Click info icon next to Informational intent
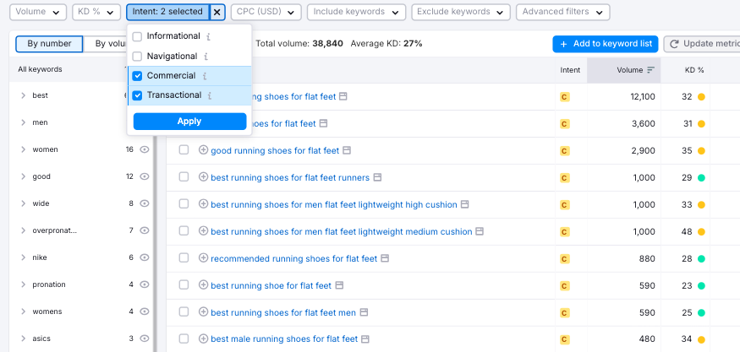The width and height of the screenshot is (740, 352). [208, 37]
